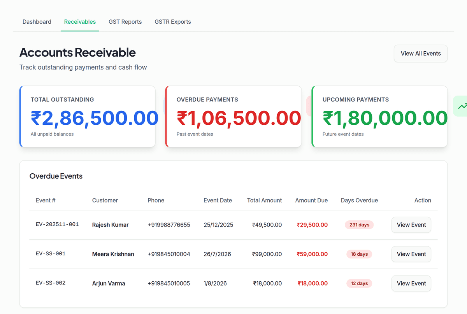Click phone number +919845010005
Screen dimensions: 467x314
pos(169,283)
